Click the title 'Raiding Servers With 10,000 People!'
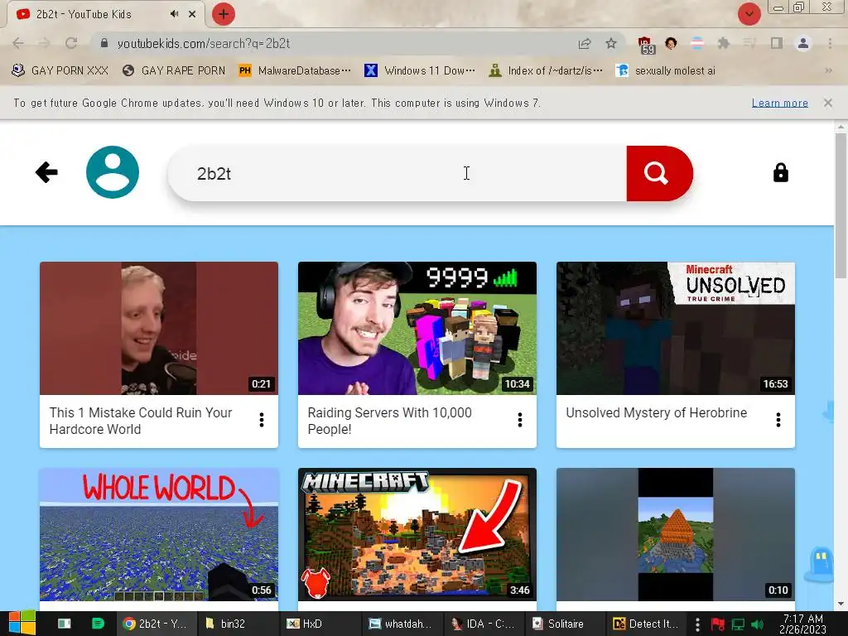 tap(389, 421)
